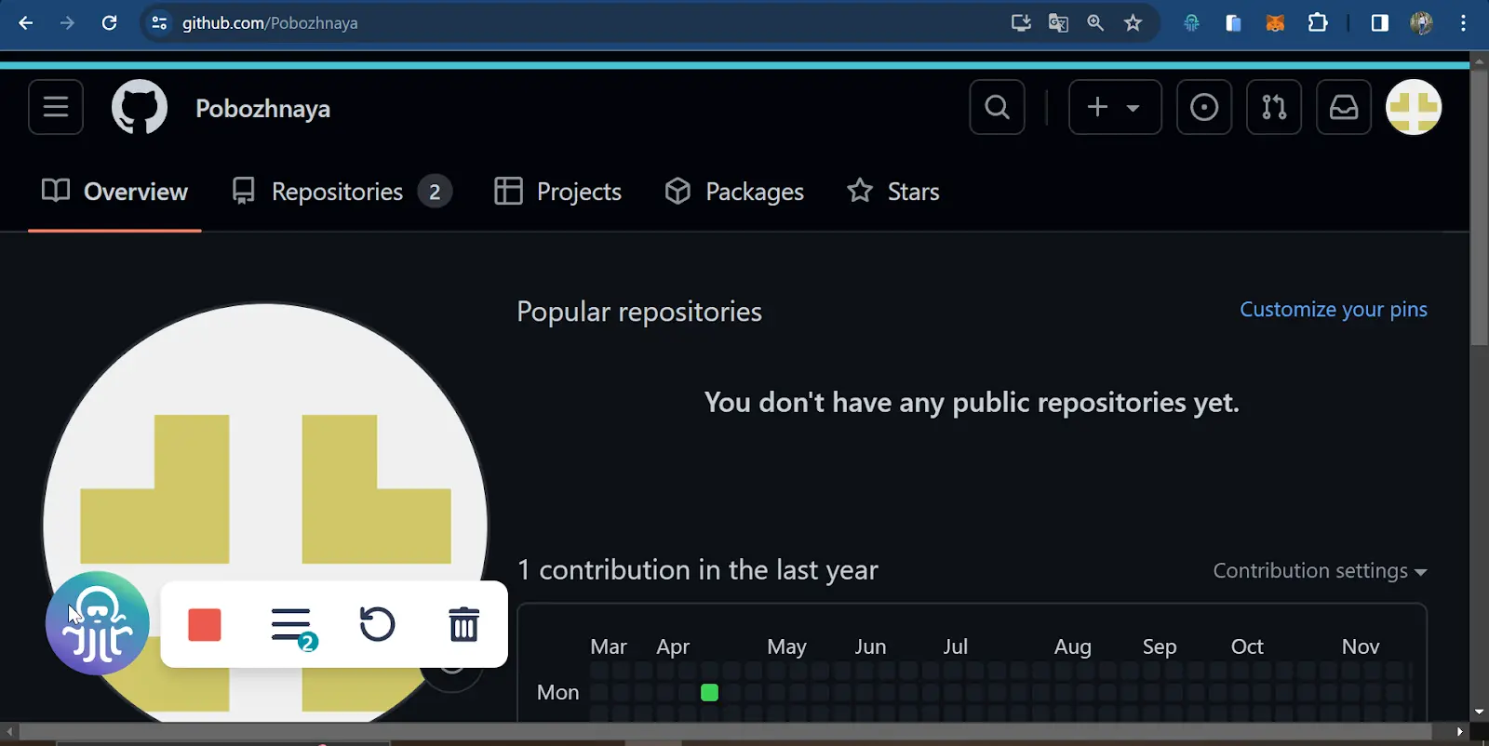Reload the page with refresh icon
1489x746 pixels.
tap(109, 23)
